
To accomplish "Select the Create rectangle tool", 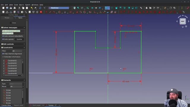I will pyautogui.click(x=81, y=12).
